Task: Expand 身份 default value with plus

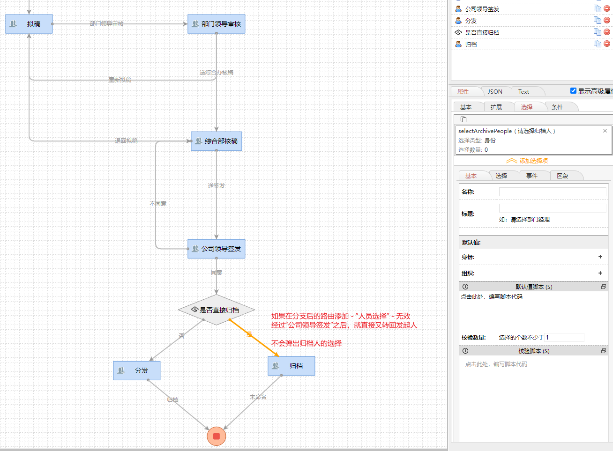Action: [600, 257]
